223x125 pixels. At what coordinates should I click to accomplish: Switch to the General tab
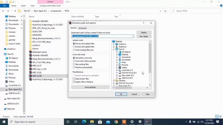tap(74, 28)
